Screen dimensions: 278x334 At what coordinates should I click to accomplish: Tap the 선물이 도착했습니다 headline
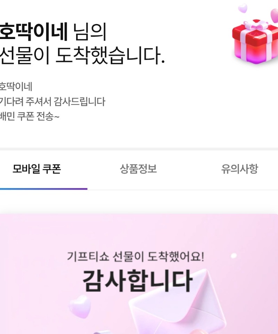coord(82,55)
